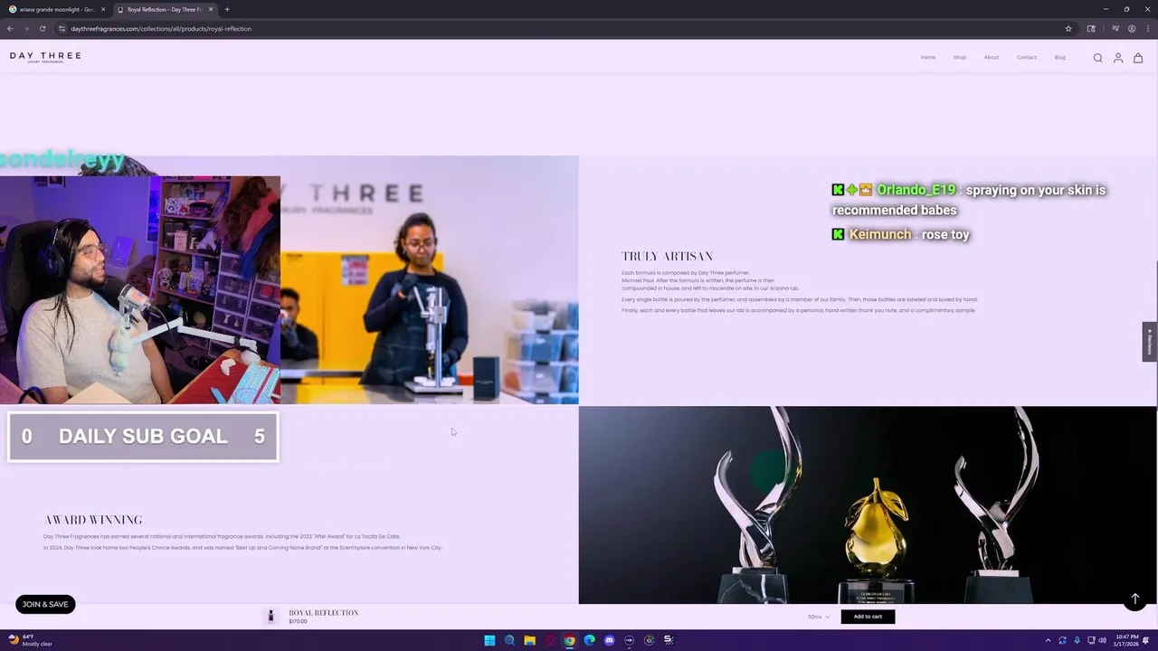
Task: Open the volume speaker tray icon
Action: pos(1102,640)
